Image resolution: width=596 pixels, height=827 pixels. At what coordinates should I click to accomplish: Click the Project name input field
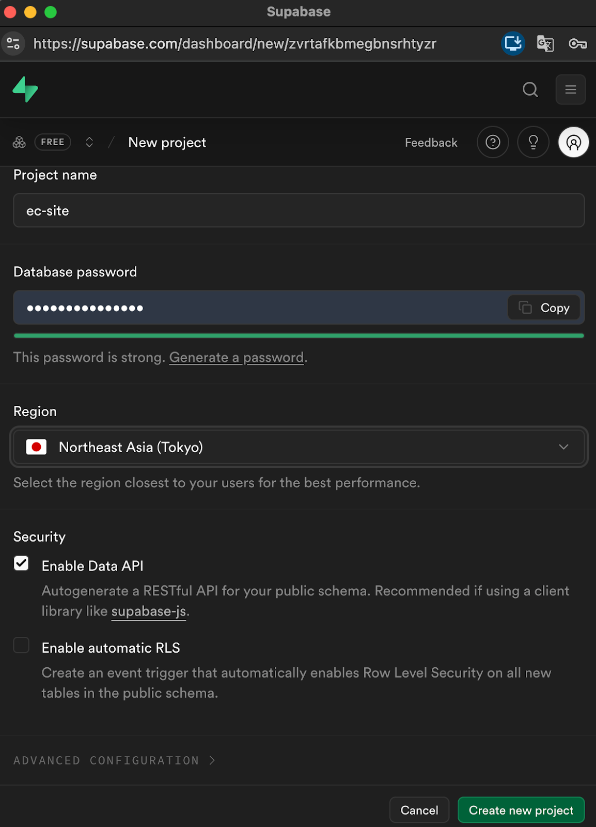point(299,211)
